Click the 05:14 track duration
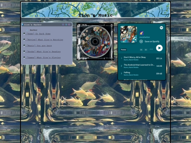The width and height of the screenshot is (191, 143). coord(159,59)
